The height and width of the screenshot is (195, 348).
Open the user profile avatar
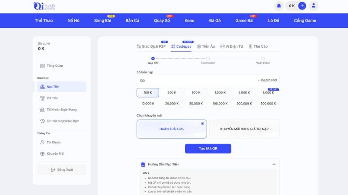click(314, 6)
